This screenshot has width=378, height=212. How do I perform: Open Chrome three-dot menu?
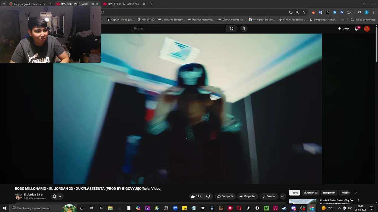click(x=373, y=12)
